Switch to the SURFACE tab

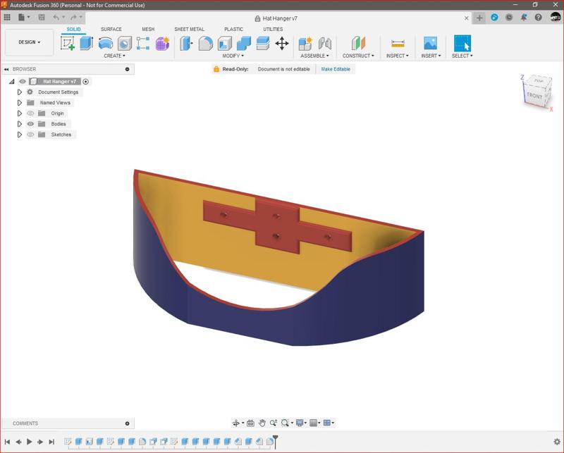coord(111,30)
